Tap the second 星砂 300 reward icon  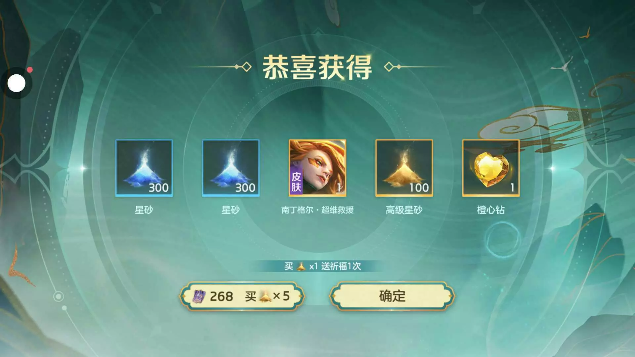pyautogui.click(x=231, y=168)
